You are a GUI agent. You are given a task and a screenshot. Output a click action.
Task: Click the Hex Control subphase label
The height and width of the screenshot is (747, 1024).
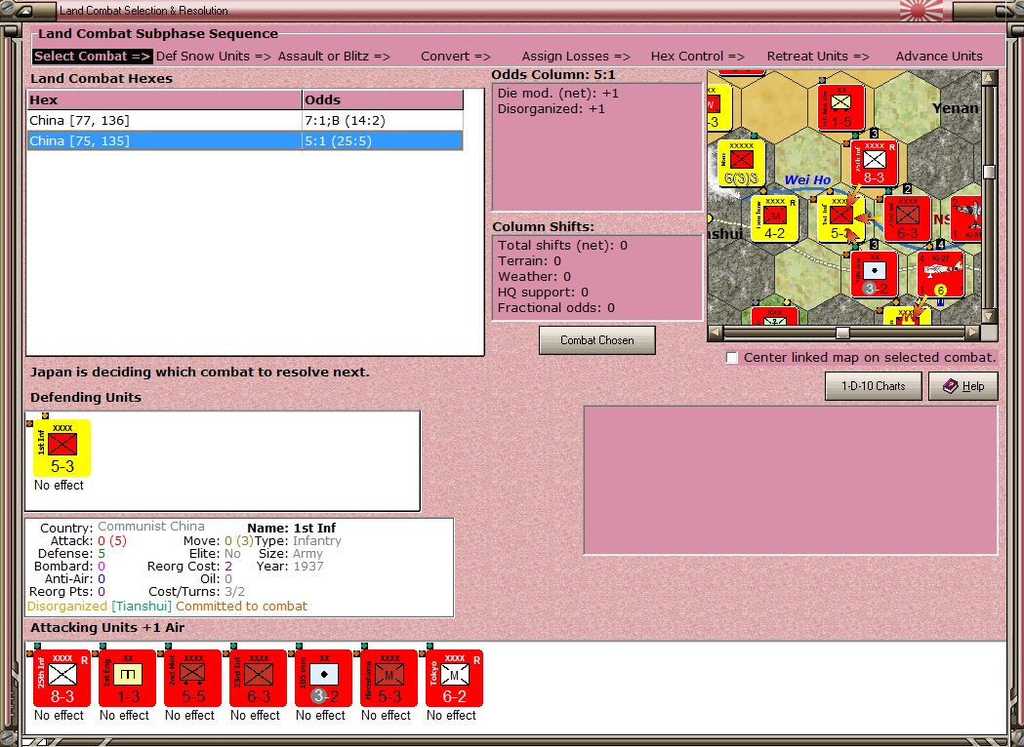[x=697, y=57]
